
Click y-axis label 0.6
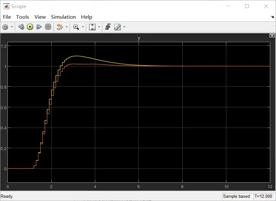[4, 108]
